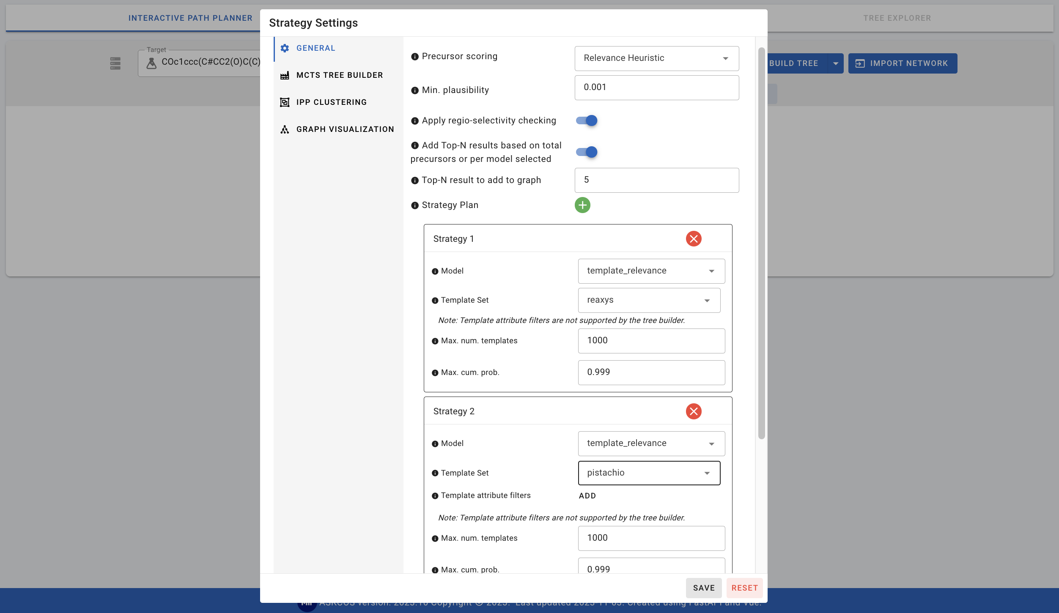The image size is (1059, 613).
Task: Open Strategy 2 Model dropdown
Action: 651,443
